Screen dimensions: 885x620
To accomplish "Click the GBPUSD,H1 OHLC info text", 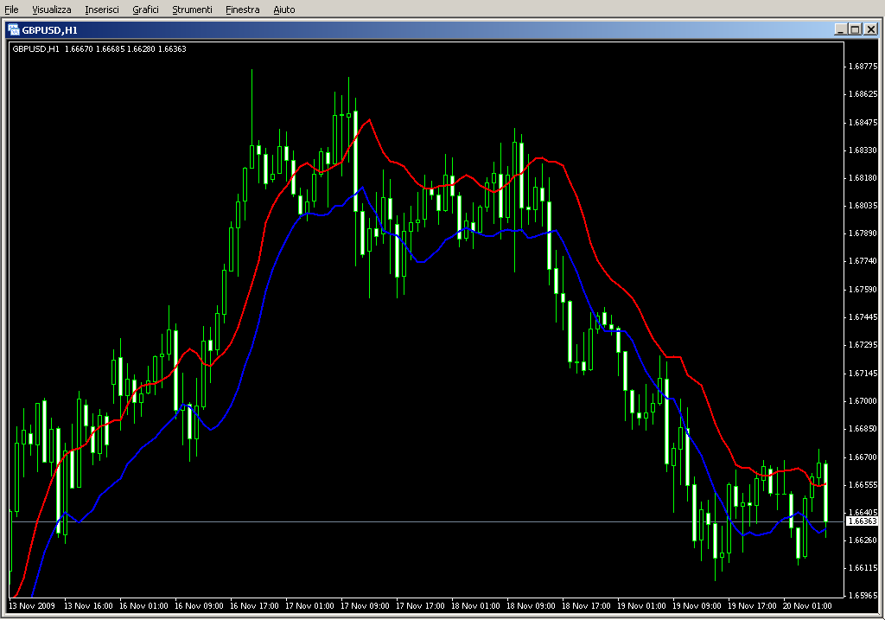I will pyautogui.click(x=99, y=49).
